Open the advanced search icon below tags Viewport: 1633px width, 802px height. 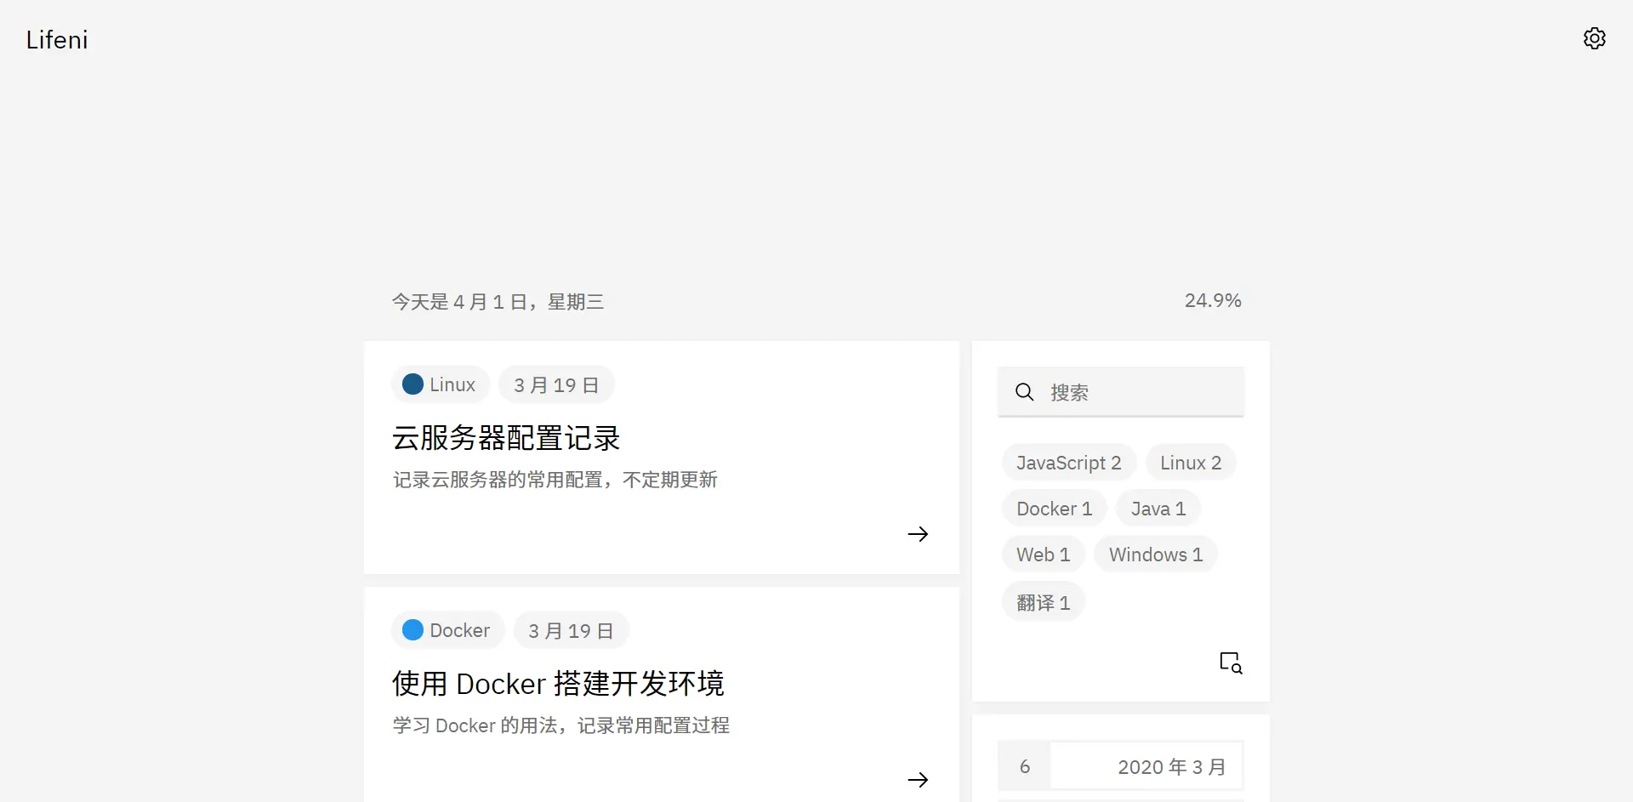coord(1230,662)
